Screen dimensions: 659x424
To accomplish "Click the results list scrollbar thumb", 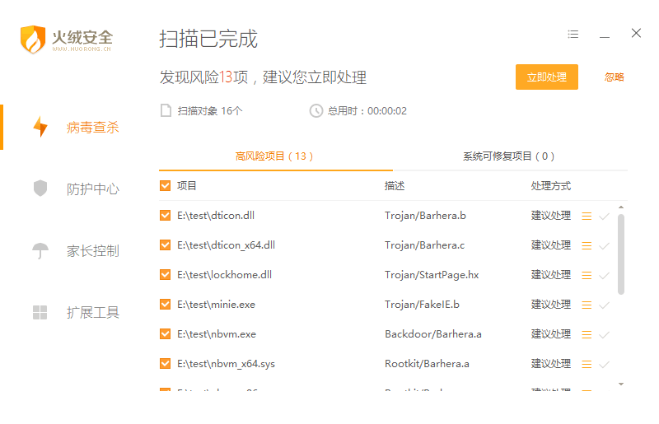I will [621, 254].
